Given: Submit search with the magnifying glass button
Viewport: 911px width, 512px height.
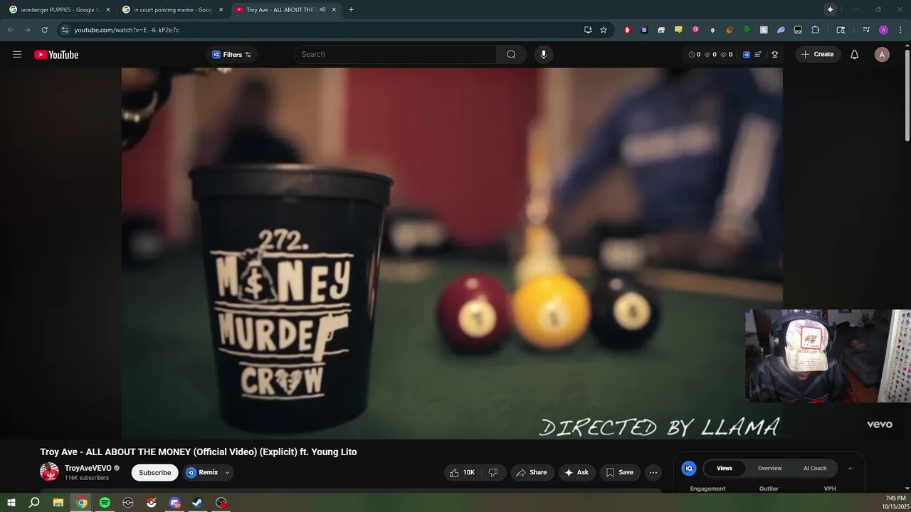Looking at the screenshot, I should pyautogui.click(x=511, y=55).
